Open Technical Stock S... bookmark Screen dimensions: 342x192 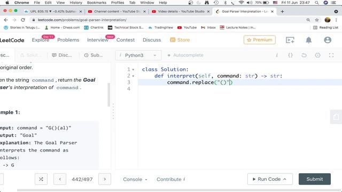(126, 27)
